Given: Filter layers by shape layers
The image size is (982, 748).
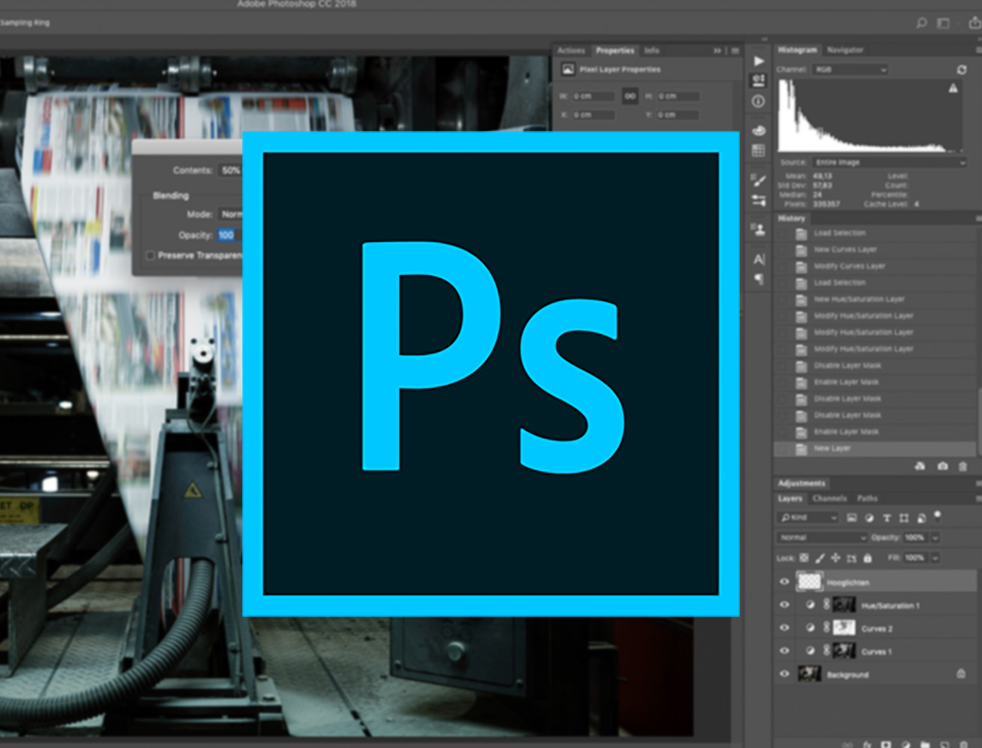Looking at the screenshot, I should pos(904,518).
